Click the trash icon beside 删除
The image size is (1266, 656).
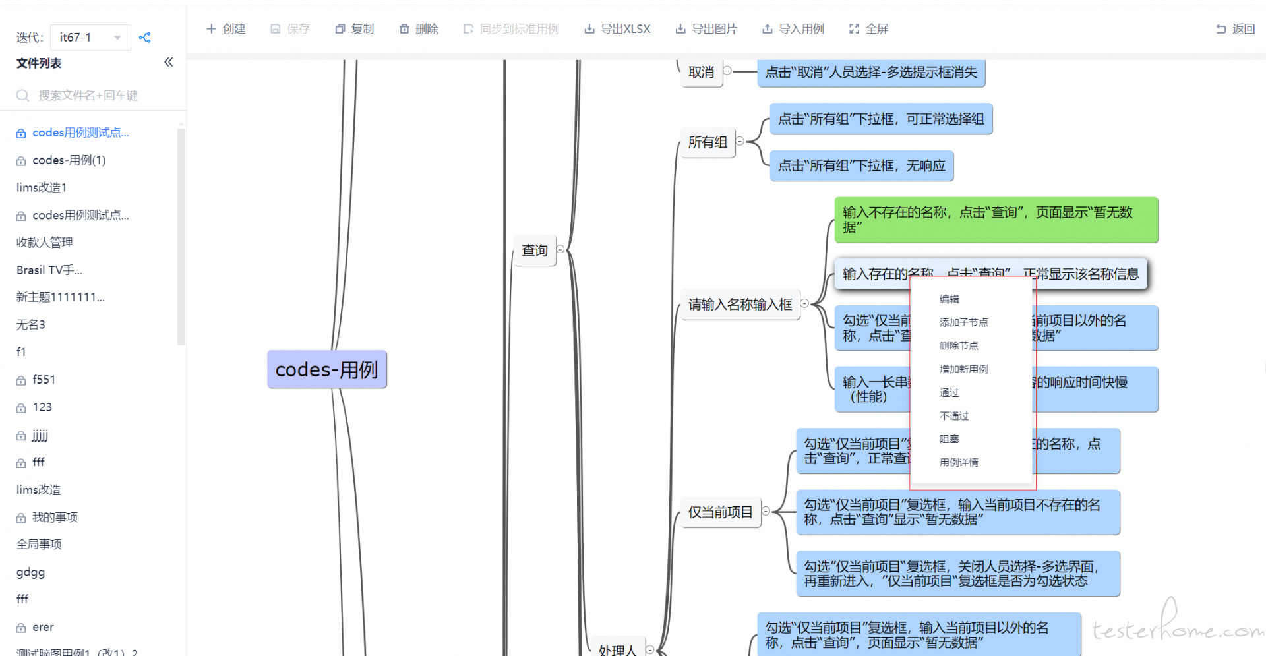(404, 29)
